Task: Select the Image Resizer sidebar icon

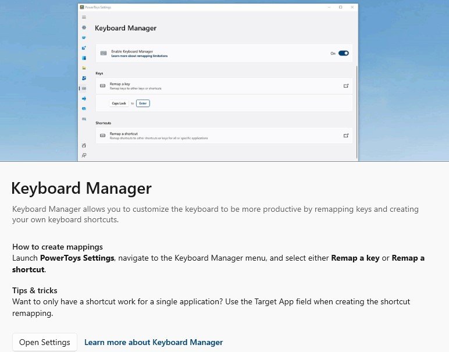Action: point(84,78)
